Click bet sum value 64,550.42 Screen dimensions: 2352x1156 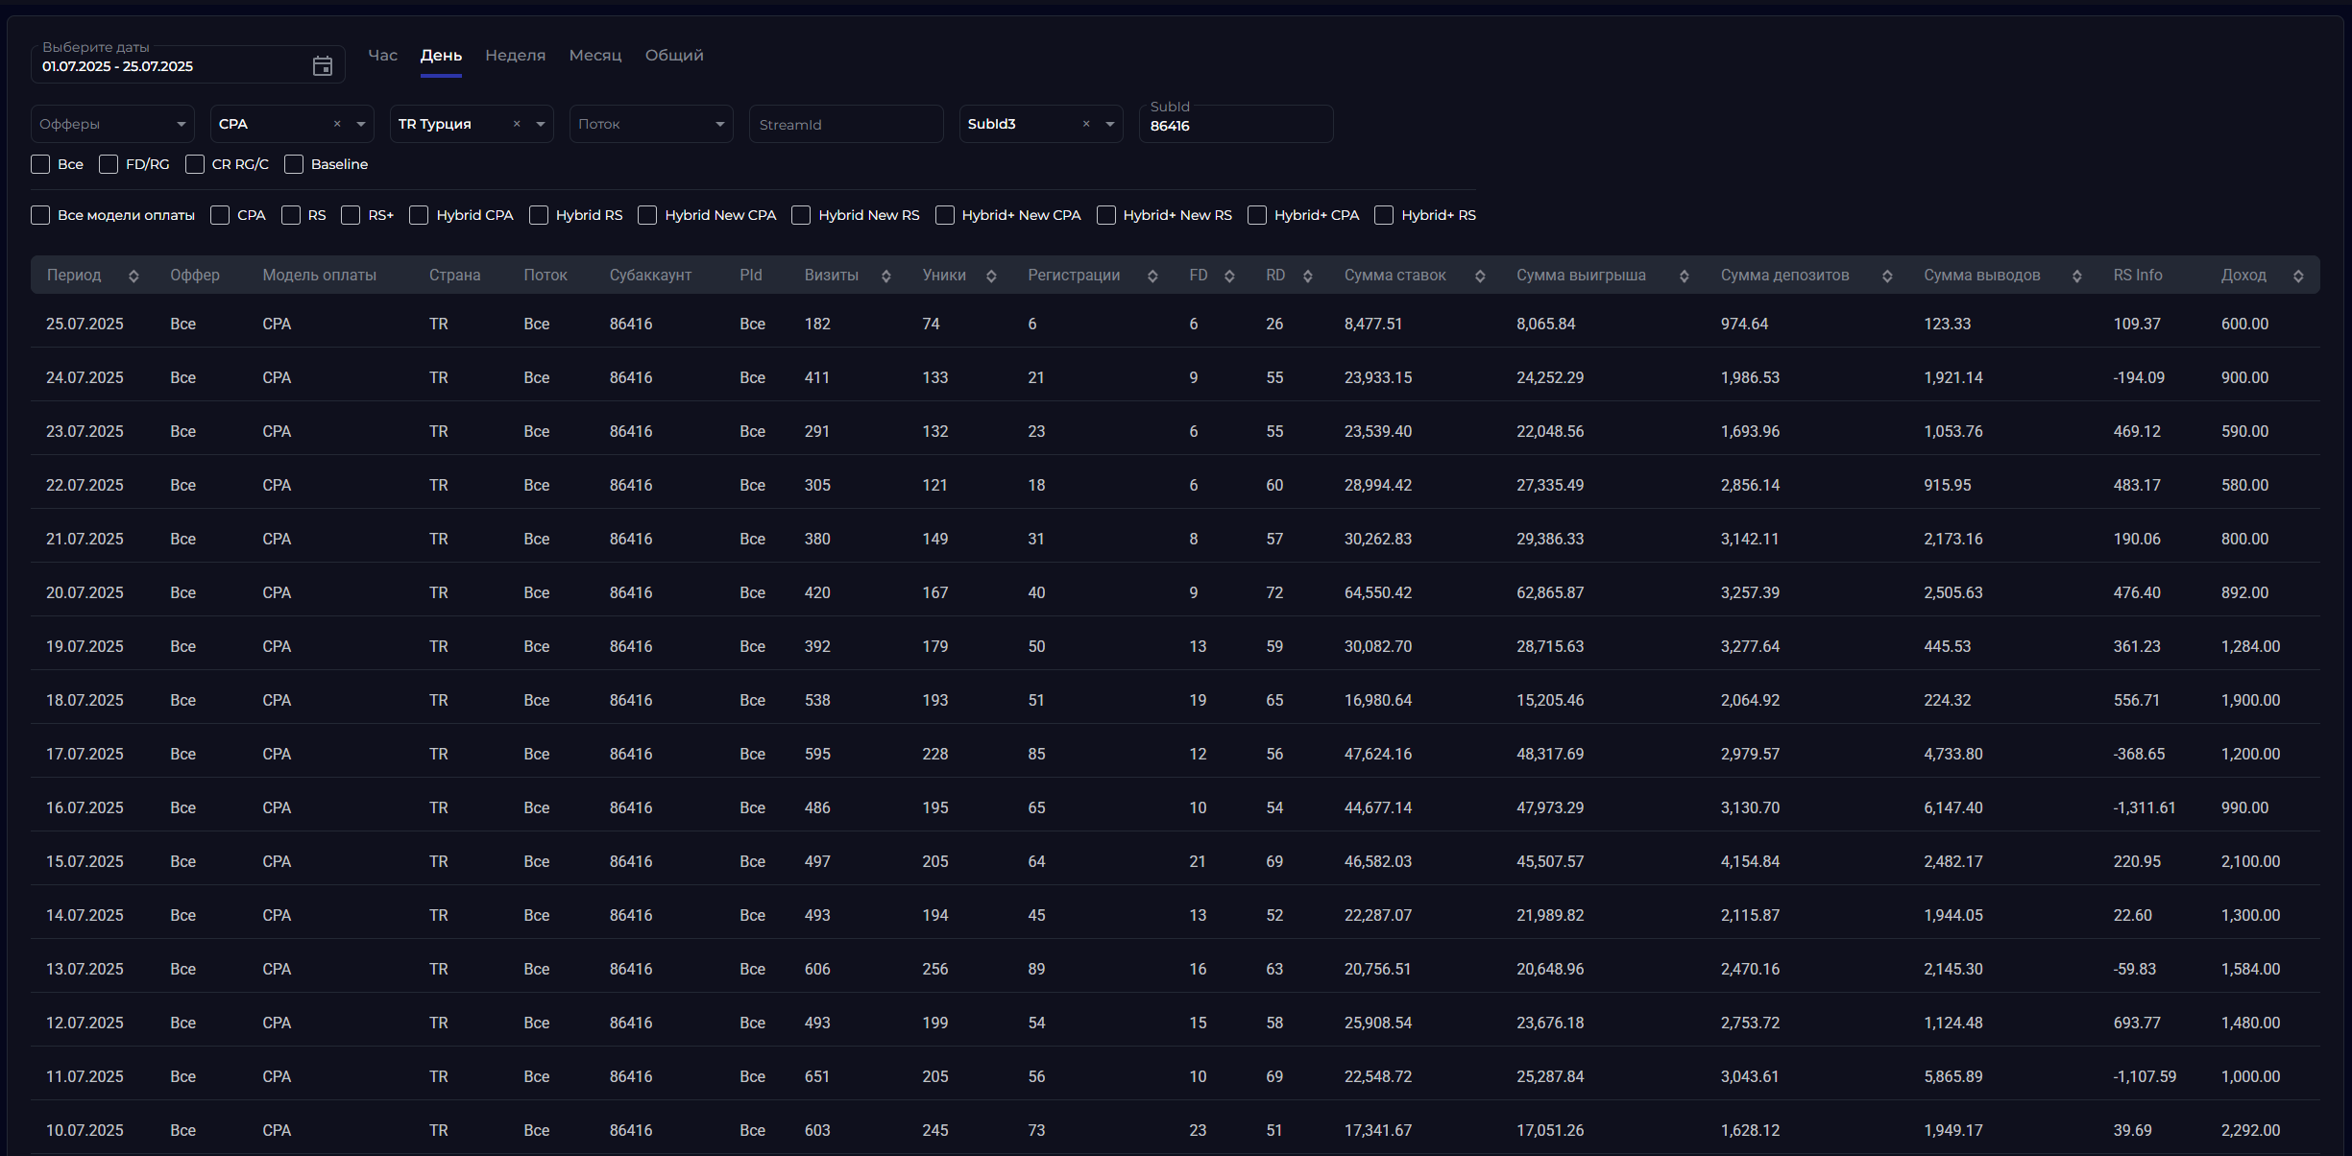coord(1378,593)
